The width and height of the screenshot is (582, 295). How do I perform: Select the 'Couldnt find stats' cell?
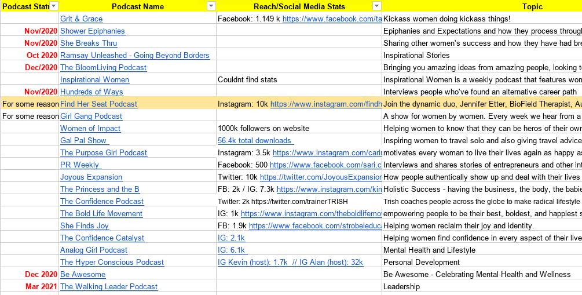point(299,79)
